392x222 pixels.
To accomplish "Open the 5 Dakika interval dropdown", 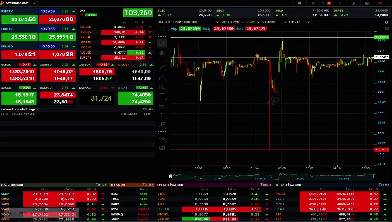I will coord(274,22).
